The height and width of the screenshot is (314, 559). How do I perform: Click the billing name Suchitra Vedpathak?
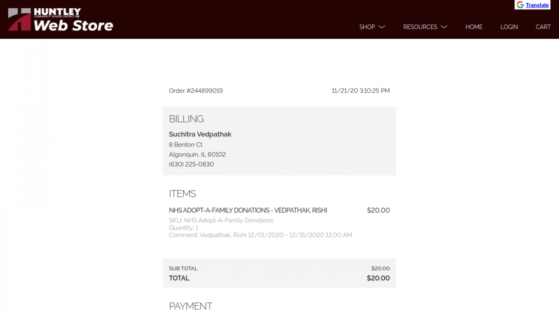(200, 134)
